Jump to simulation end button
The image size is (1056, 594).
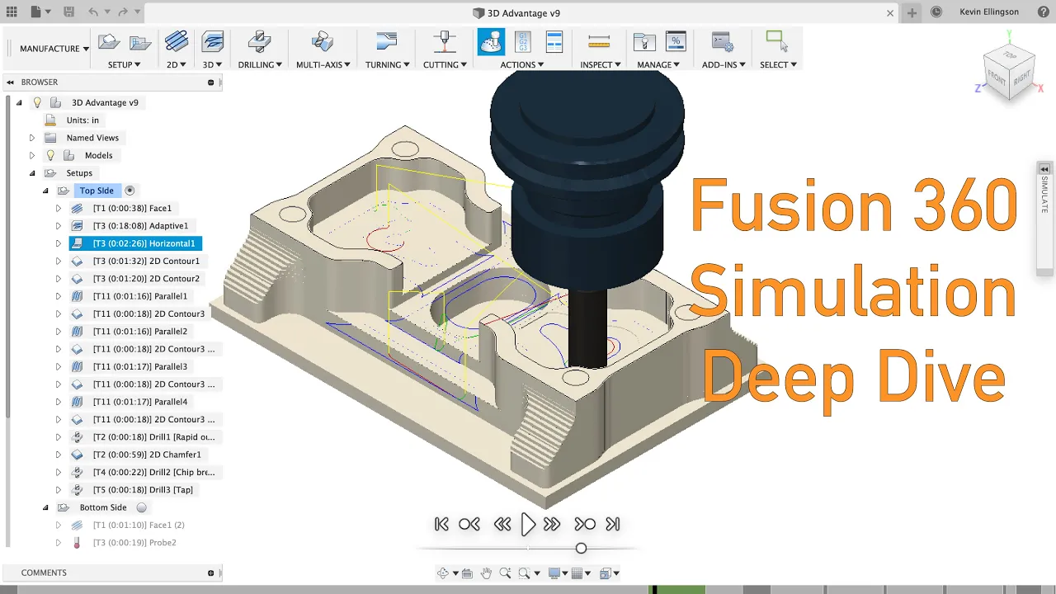[x=613, y=524]
